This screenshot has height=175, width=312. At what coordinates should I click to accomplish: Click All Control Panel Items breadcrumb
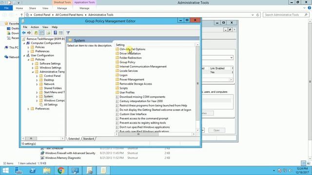pos(69,15)
